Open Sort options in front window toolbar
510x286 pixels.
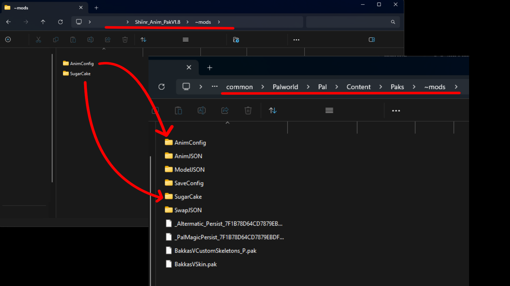click(273, 110)
